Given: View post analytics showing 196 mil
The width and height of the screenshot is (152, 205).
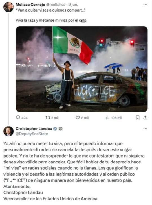Looking at the screenshot, I should pyautogui.click(x=114, y=118).
